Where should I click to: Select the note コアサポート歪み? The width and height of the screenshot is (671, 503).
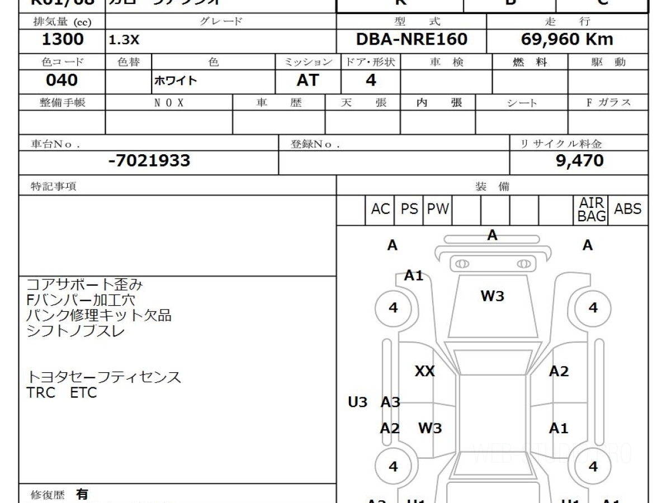pos(84,284)
